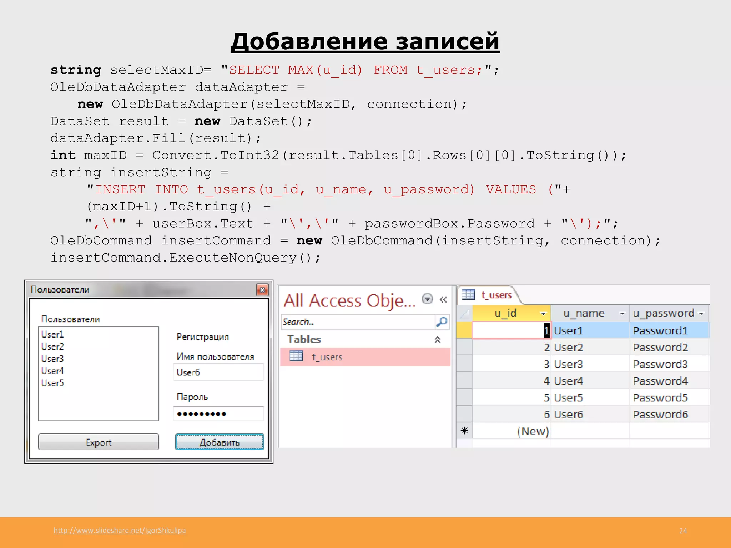
Task: Open the All Access Objects dropdown circle
Action: pyautogui.click(x=427, y=299)
